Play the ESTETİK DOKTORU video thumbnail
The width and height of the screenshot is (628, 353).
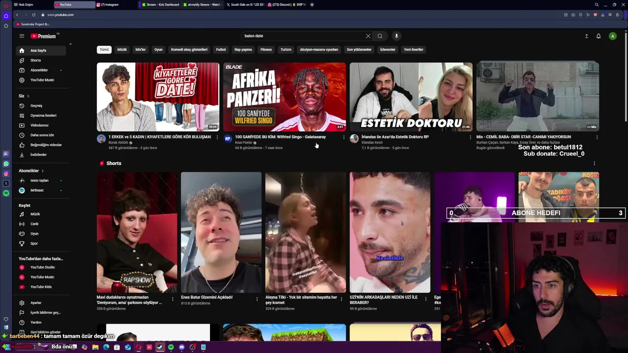click(411, 97)
